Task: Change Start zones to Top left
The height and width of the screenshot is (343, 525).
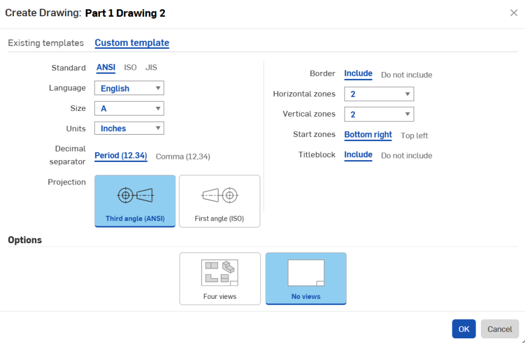Action: click(x=414, y=135)
